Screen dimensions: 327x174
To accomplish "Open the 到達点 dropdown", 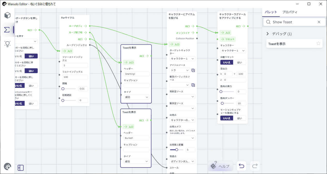I will pos(182,161).
